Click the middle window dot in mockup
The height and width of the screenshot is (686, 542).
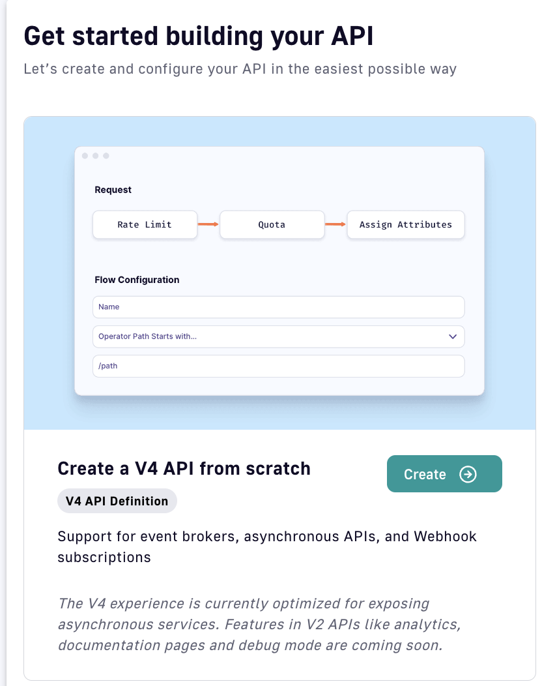[95, 156]
